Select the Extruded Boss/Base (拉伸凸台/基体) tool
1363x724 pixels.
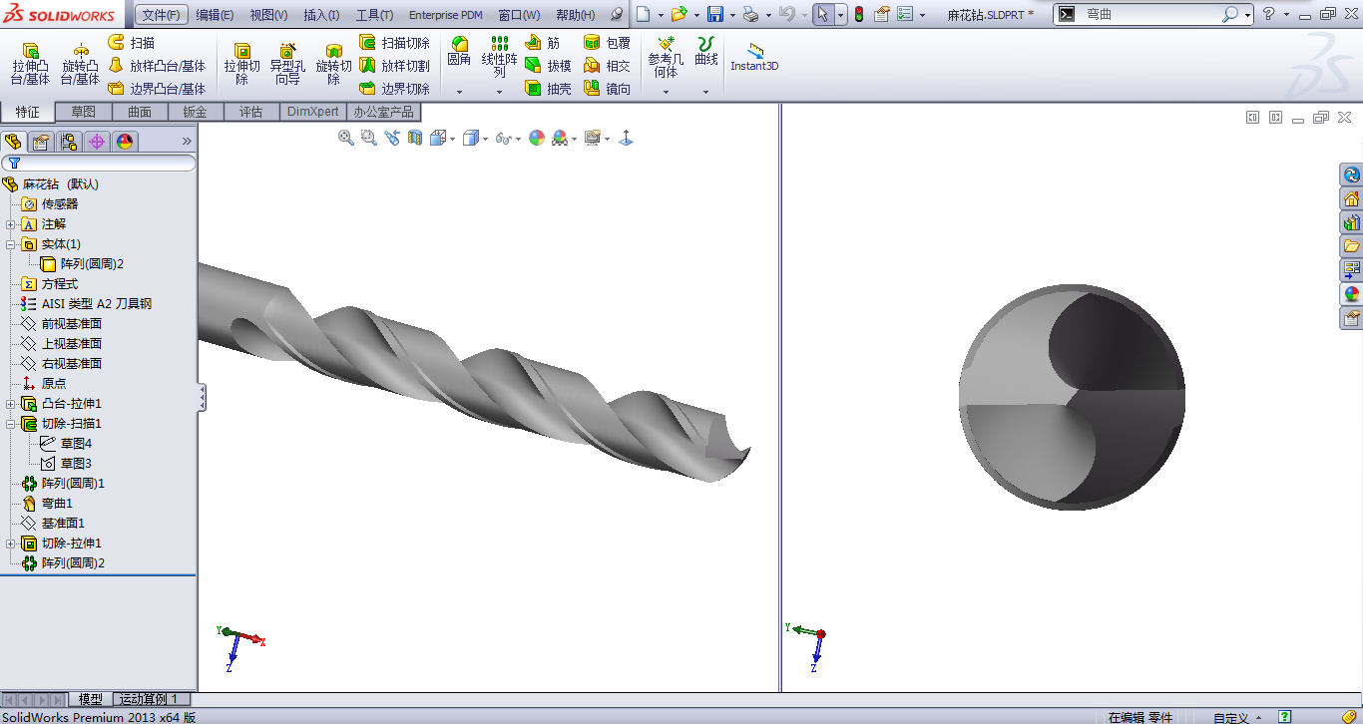(30, 64)
